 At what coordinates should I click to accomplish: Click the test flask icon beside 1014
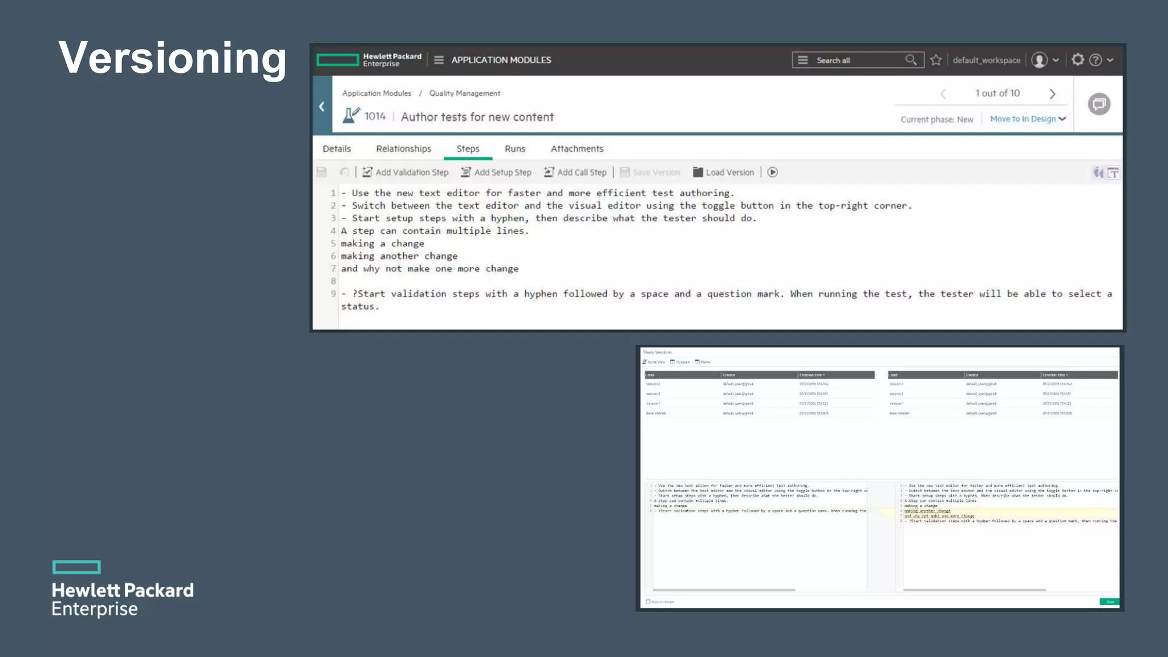[x=351, y=115]
